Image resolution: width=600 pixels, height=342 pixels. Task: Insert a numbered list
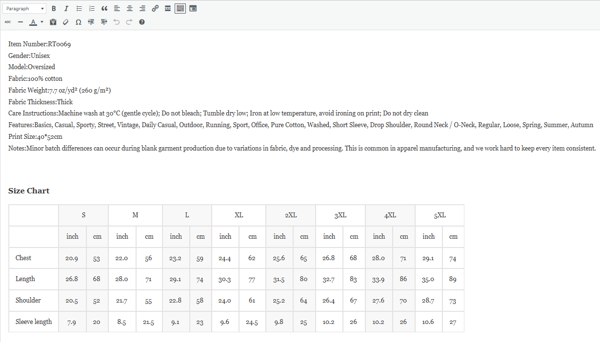click(92, 9)
